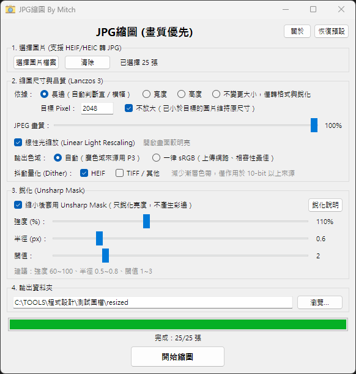Image resolution: width=356 pixels, height=374 pixels.
Task: Click the 半徑 (px) radius slider handle
Action: coord(99,238)
